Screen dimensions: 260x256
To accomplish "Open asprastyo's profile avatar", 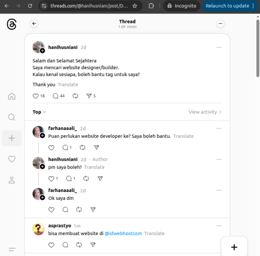I will [x=38, y=229].
